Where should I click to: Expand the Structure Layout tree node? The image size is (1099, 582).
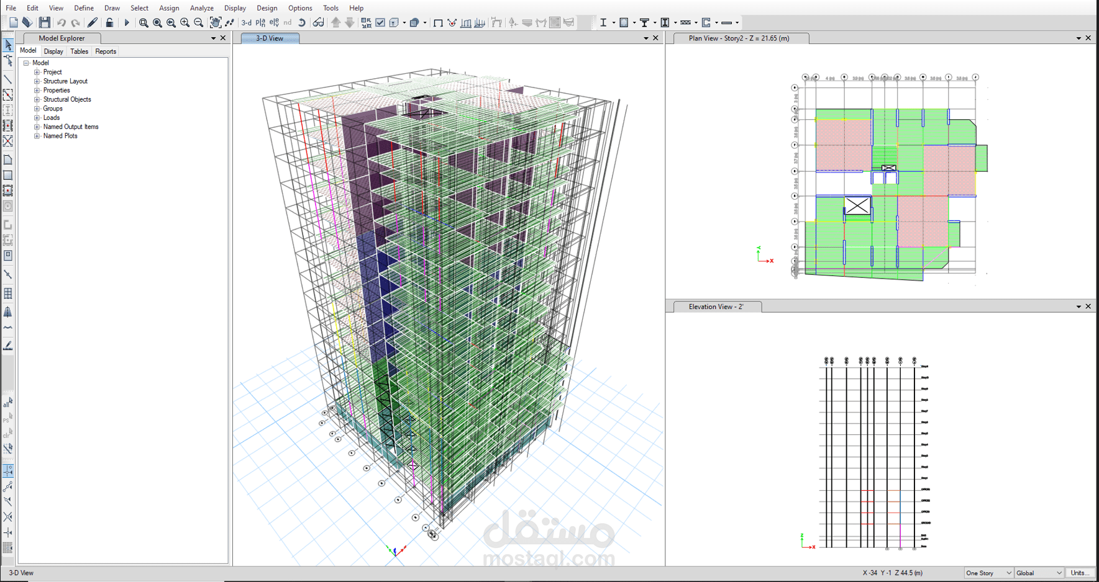[37, 81]
